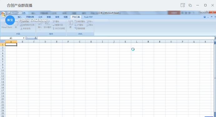Click 执行对话框 run dialog
This screenshot has width=216, height=117.
point(59,28)
